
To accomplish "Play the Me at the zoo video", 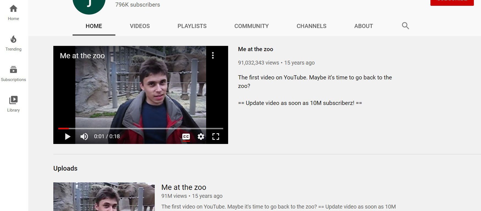I will [x=68, y=137].
